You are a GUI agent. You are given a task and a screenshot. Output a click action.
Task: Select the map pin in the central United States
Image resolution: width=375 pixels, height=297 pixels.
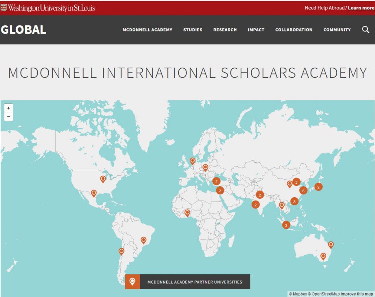[x=103, y=179]
